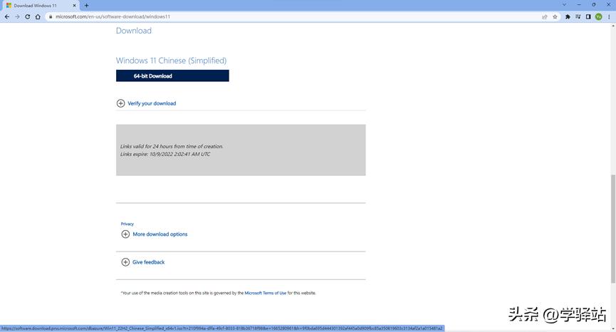Expand More download options
The height and width of the screenshot is (332, 616).
pos(155,234)
